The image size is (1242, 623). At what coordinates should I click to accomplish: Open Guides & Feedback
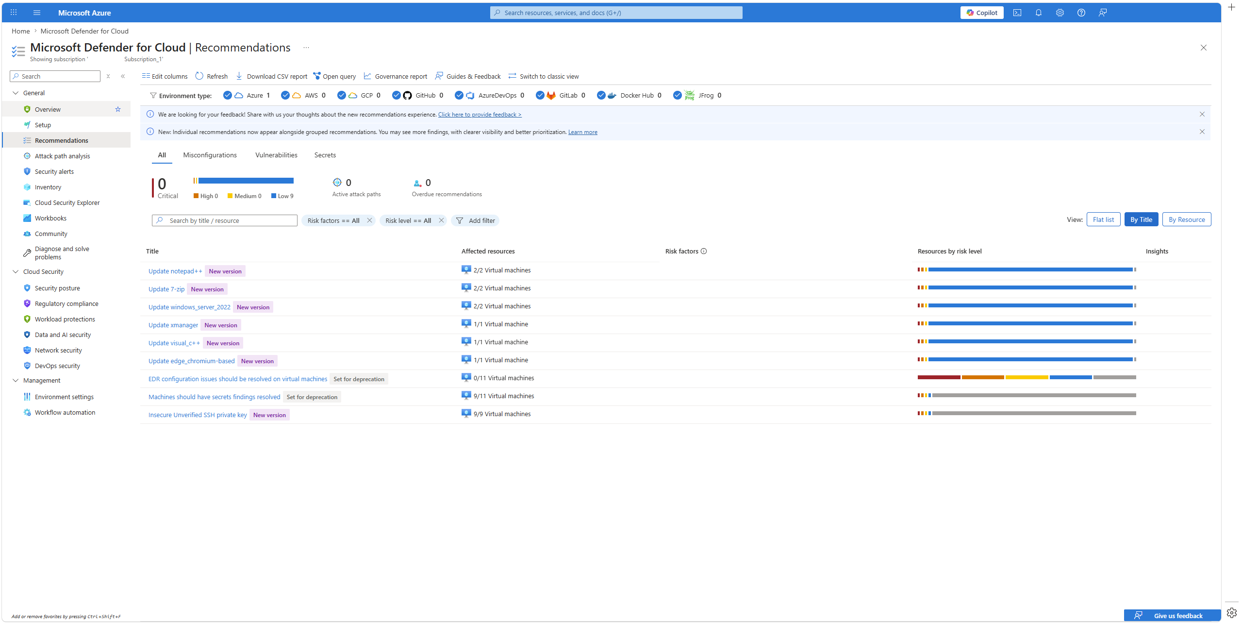tap(468, 76)
